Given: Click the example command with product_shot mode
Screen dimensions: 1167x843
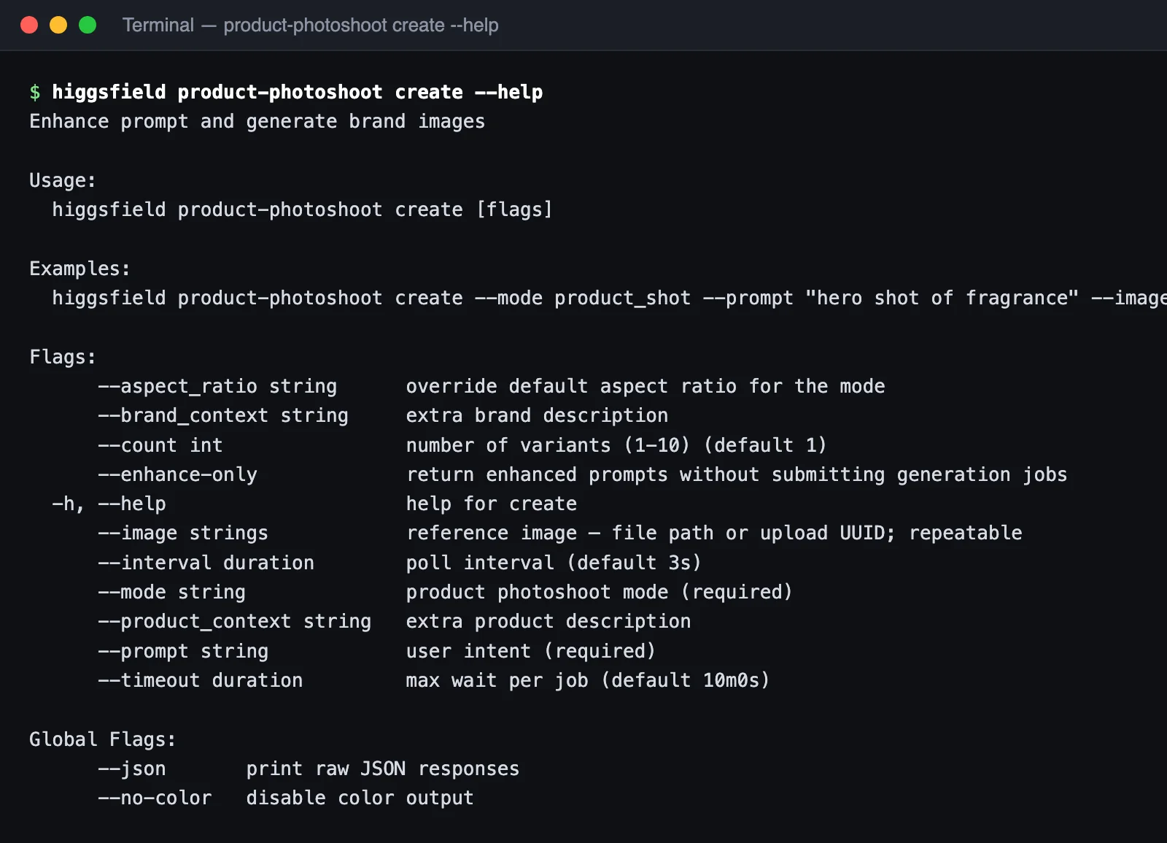Looking at the screenshot, I should point(609,298).
